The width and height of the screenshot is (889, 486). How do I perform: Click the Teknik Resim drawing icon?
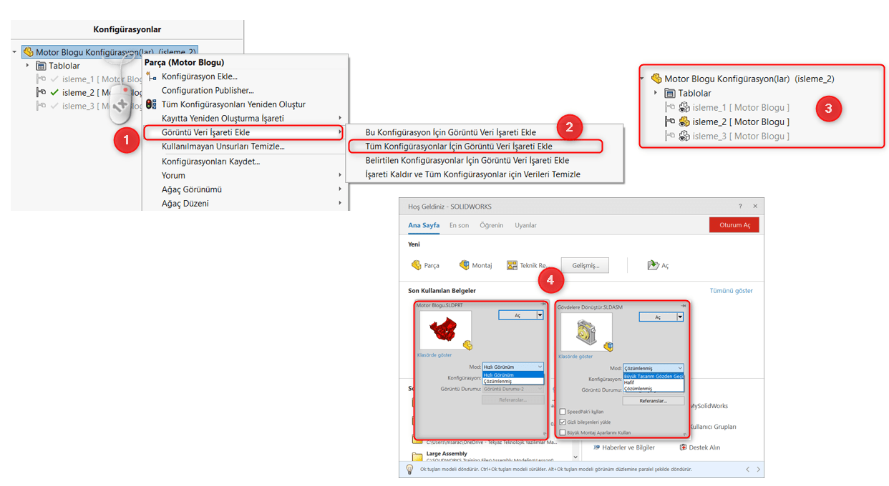tap(512, 265)
